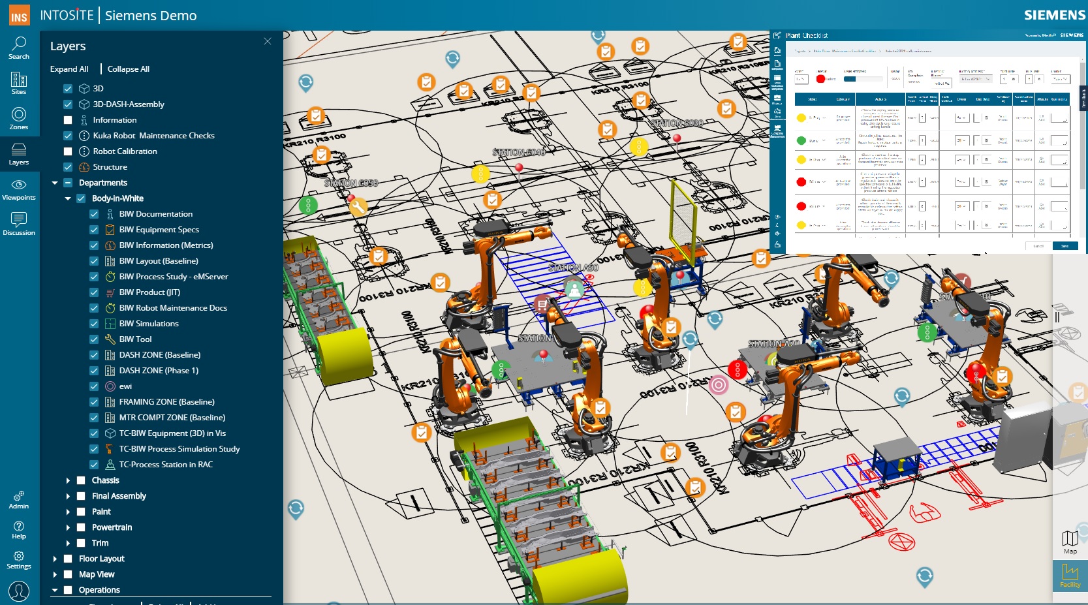Image resolution: width=1088 pixels, height=605 pixels.
Task: Select the MTR COMPT ZONE (Baseline) row
Action: pos(172,417)
